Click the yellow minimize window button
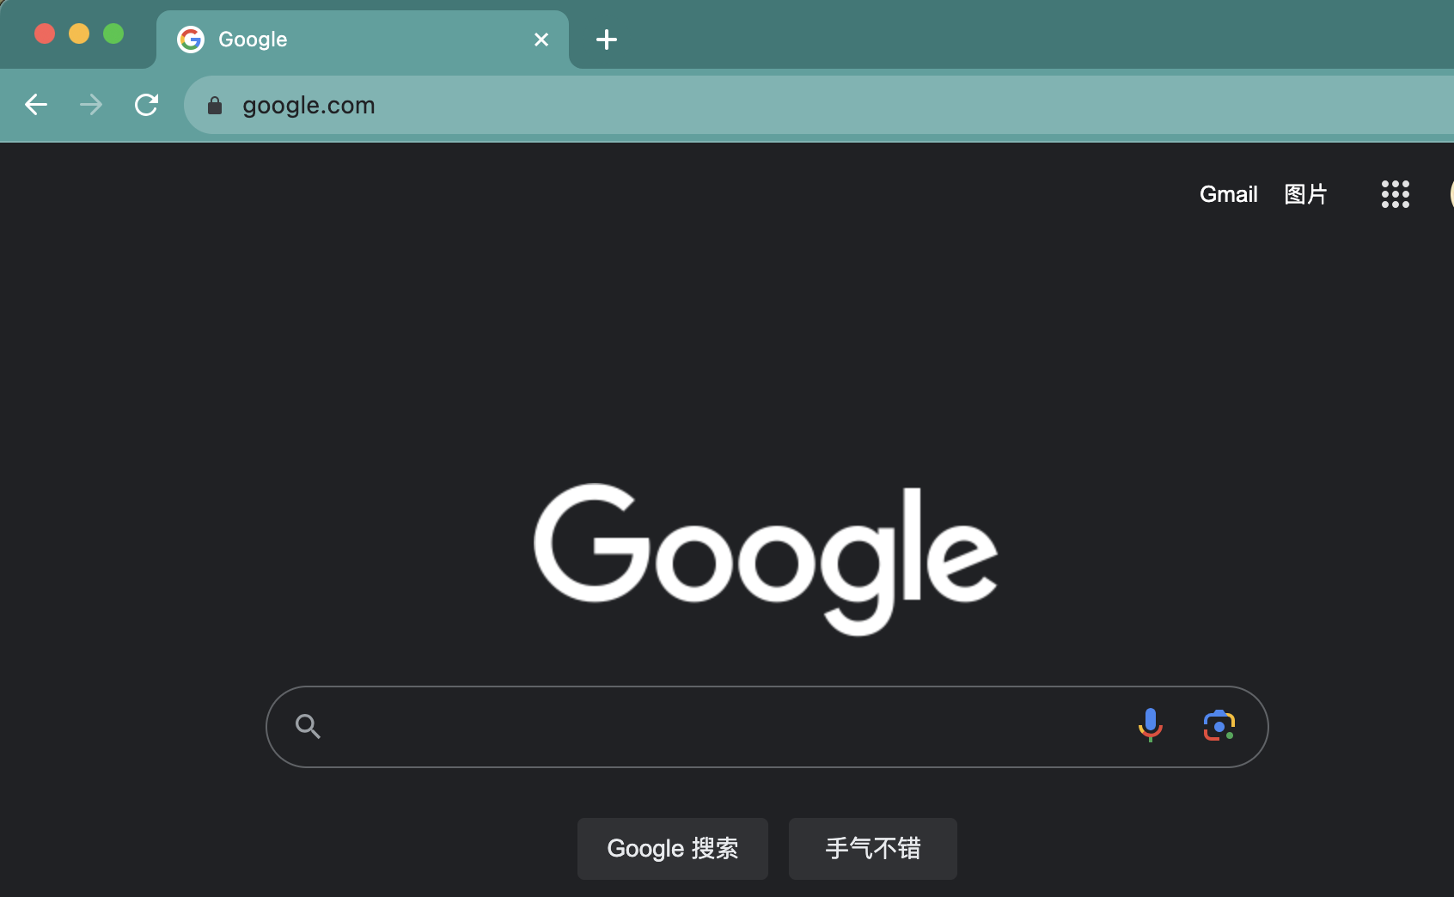Image resolution: width=1454 pixels, height=897 pixels. (79, 34)
